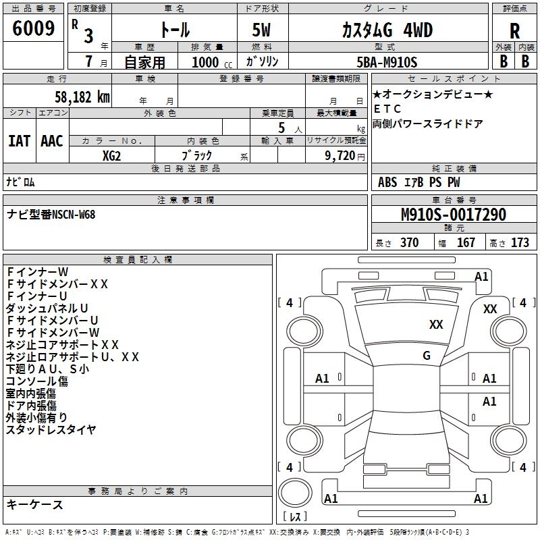Screen dimensions: 540x540
Task: Select note ドア内張傷
Action: (31, 406)
